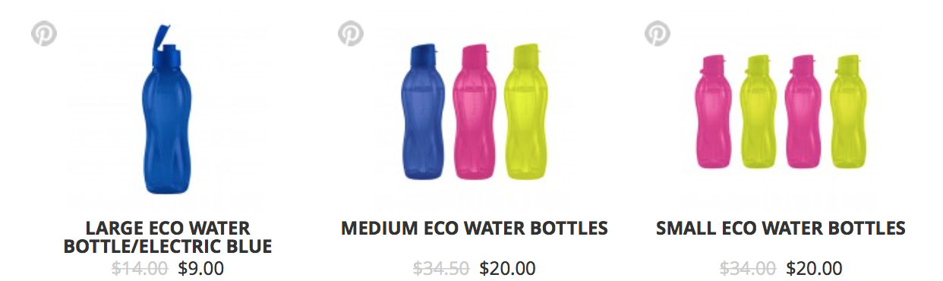Image resolution: width=943 pixels, height=281 pixels.
Task: Click the large electric blue bottle image
Action: click(166, 110)
